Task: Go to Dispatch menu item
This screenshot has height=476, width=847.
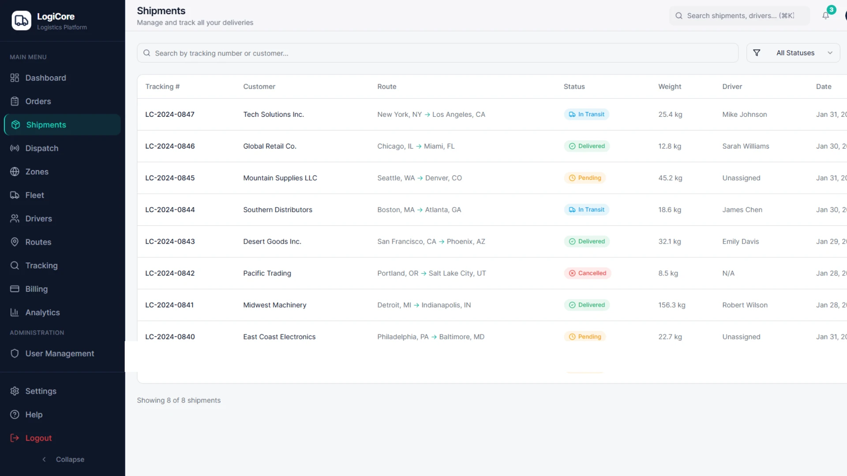Action: click(x=62, y=148)
